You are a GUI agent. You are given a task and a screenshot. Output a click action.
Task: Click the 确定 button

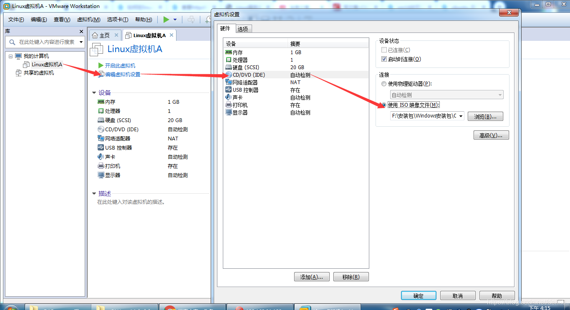tap(419, 296)
